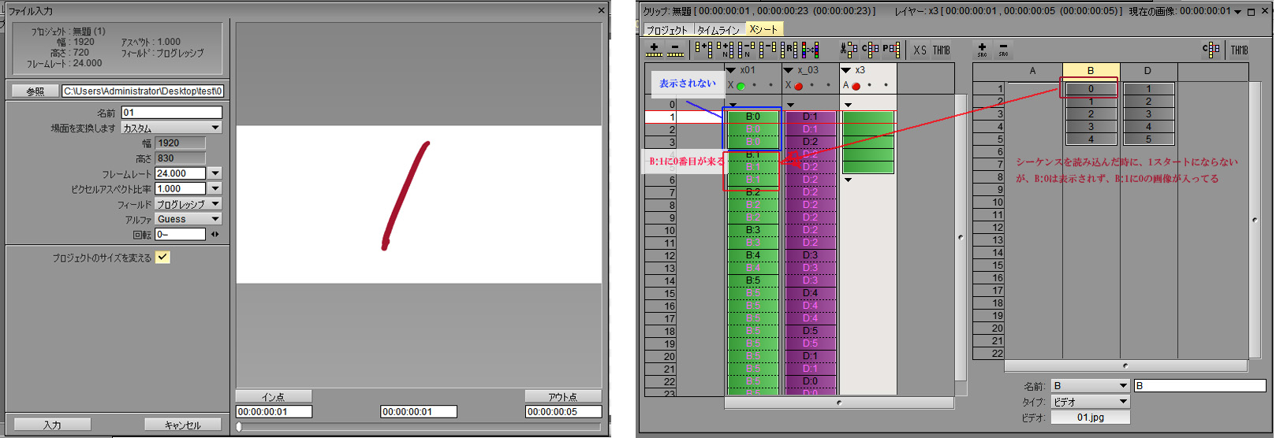Click the name text field containing B
The width and height of the screenshot is (1276, 438).
[x=1199, y=386]
